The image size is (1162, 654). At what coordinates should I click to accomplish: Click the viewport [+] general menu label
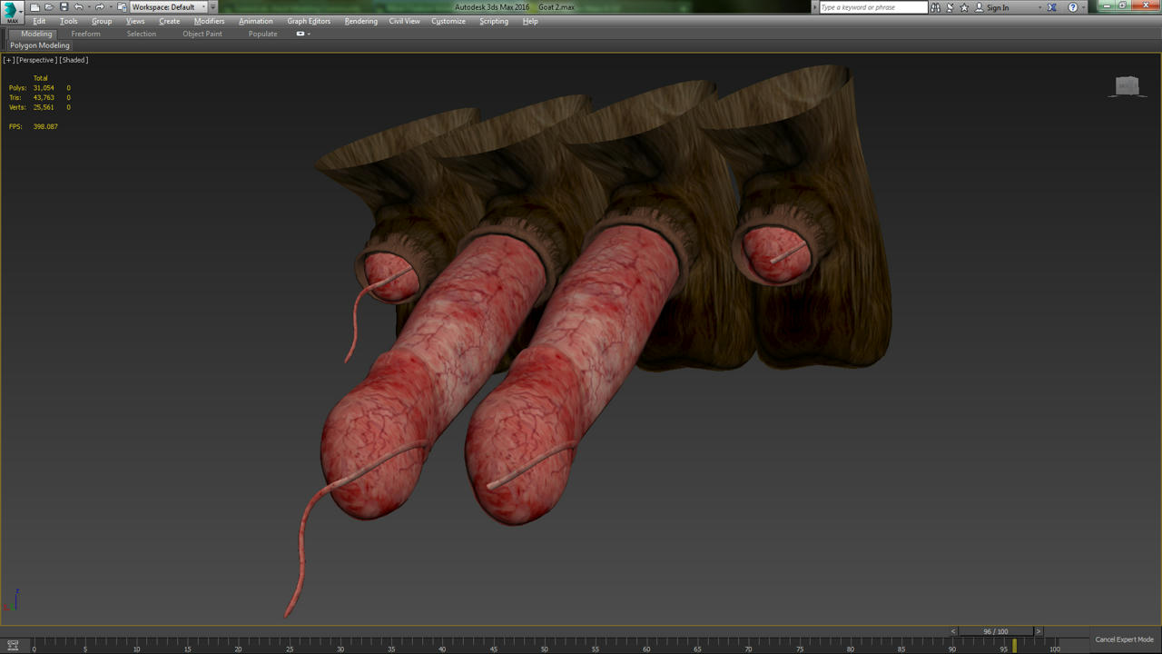pos(9,60)
